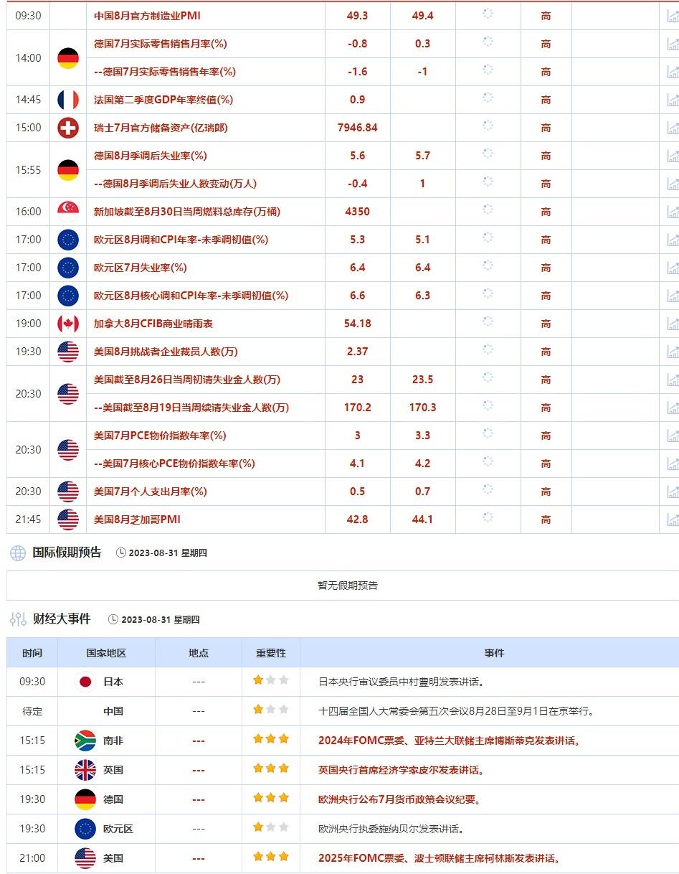Click the French flag beside 法国第二季度GDP年率终值
Image resolution: width=679 pixels, height=874 pixels.
pos(67,100)
